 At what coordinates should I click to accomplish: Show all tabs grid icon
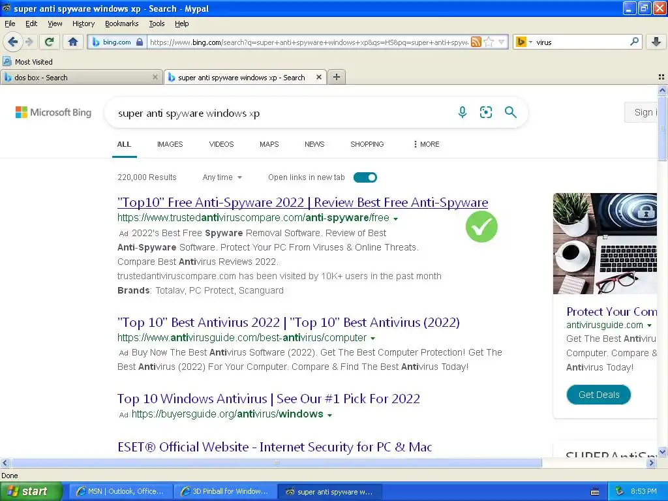tap(661, 77)
